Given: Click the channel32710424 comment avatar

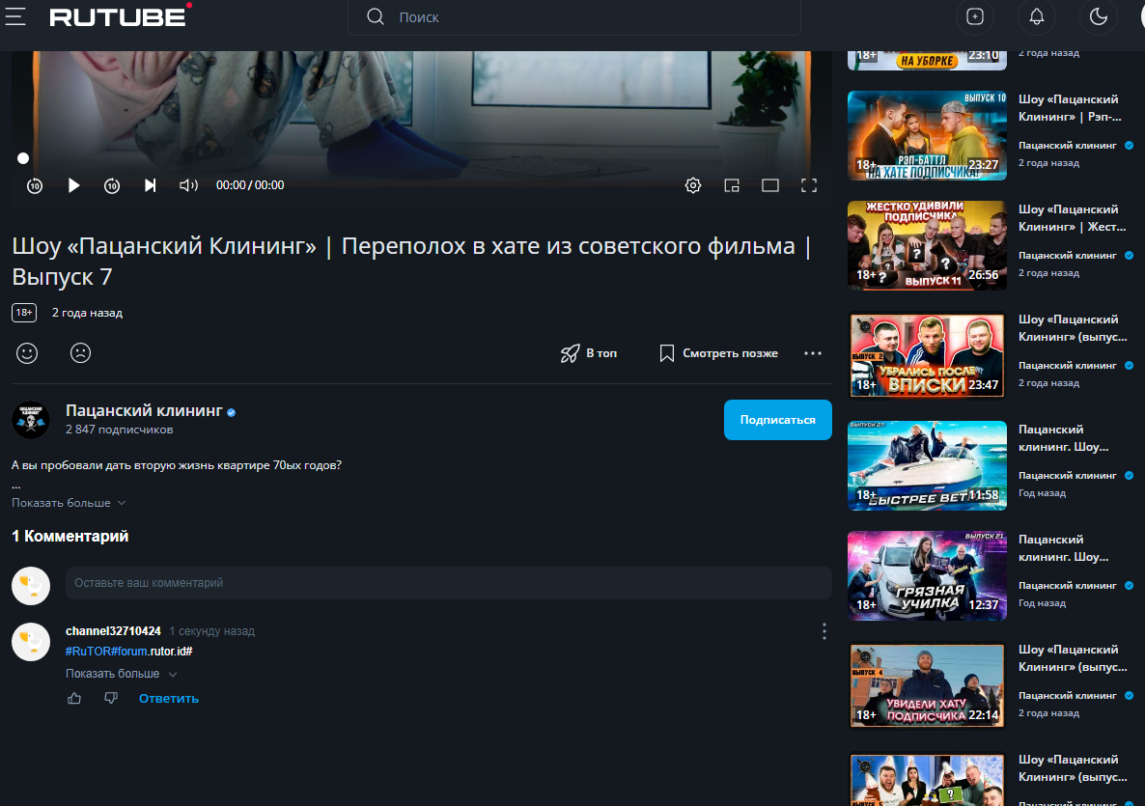Looking at the screenshot, I should [31, 642].
